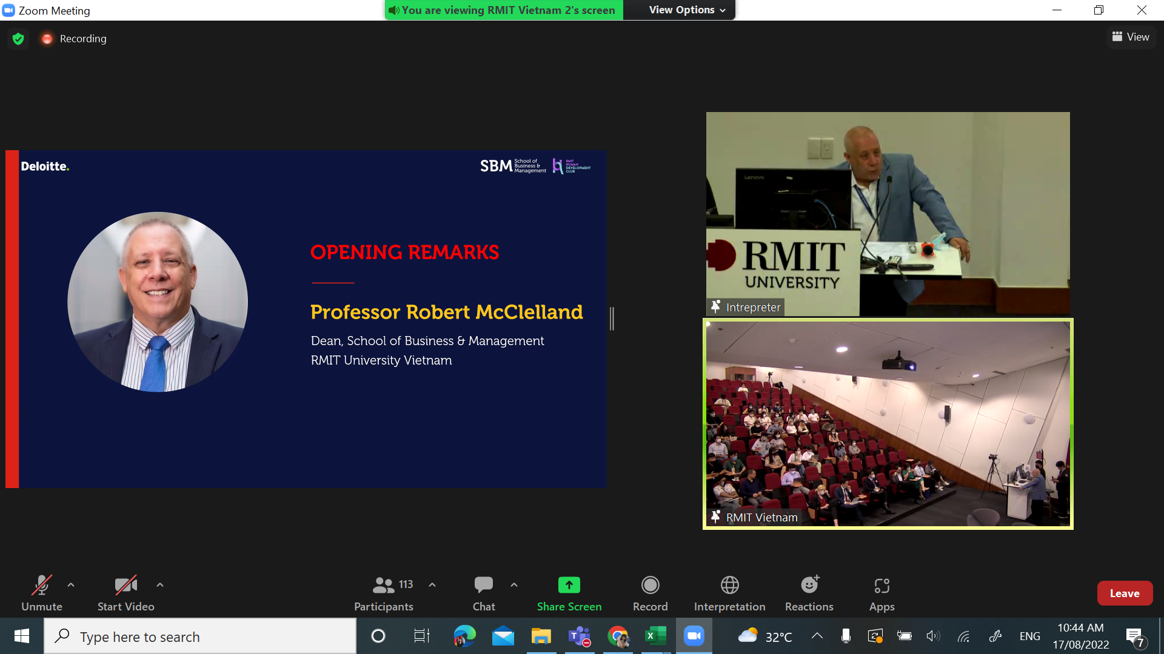Open the pen workspace tray icon

pyautogui.click(x=995, y=636)
